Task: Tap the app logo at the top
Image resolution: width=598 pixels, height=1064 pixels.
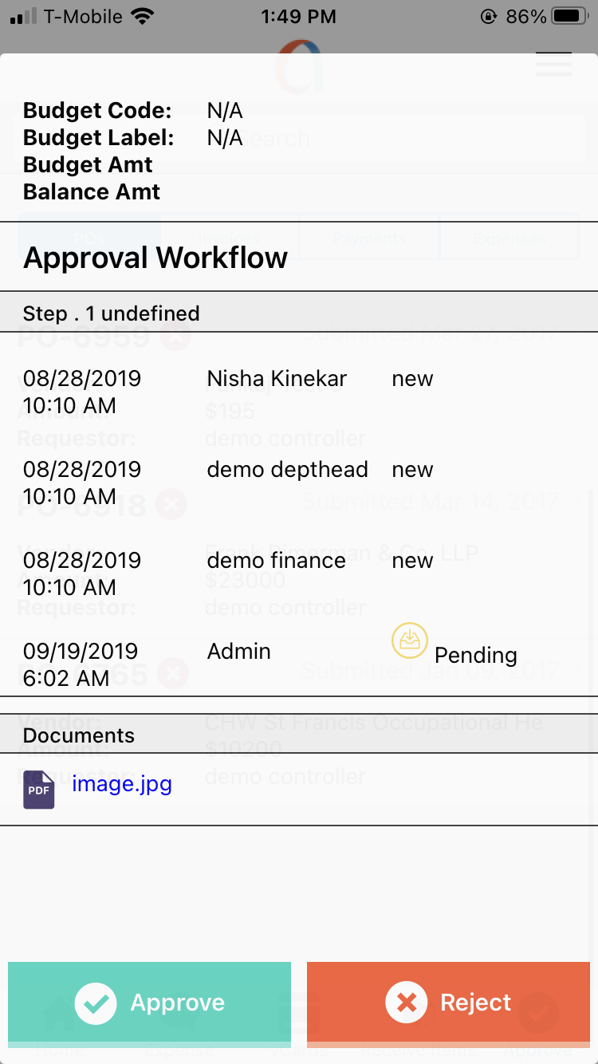Action: [x=299, y=67]
